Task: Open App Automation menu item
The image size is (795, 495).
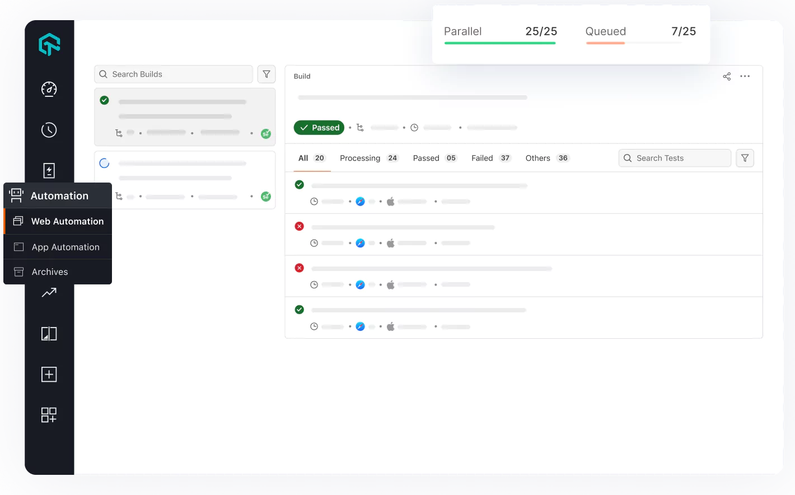Action: coord(58,247)
